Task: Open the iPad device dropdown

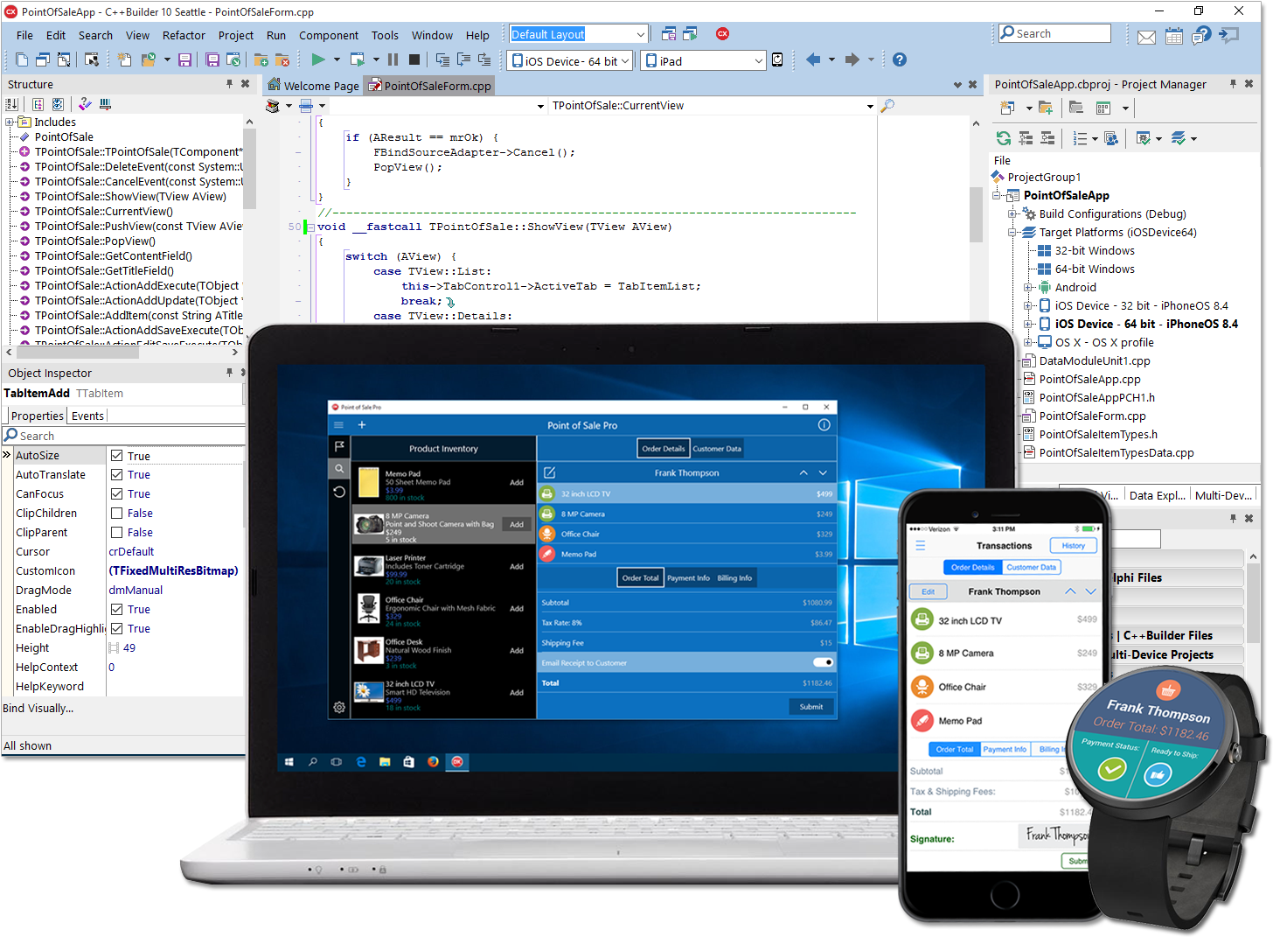Action: (x=758, y=61)
